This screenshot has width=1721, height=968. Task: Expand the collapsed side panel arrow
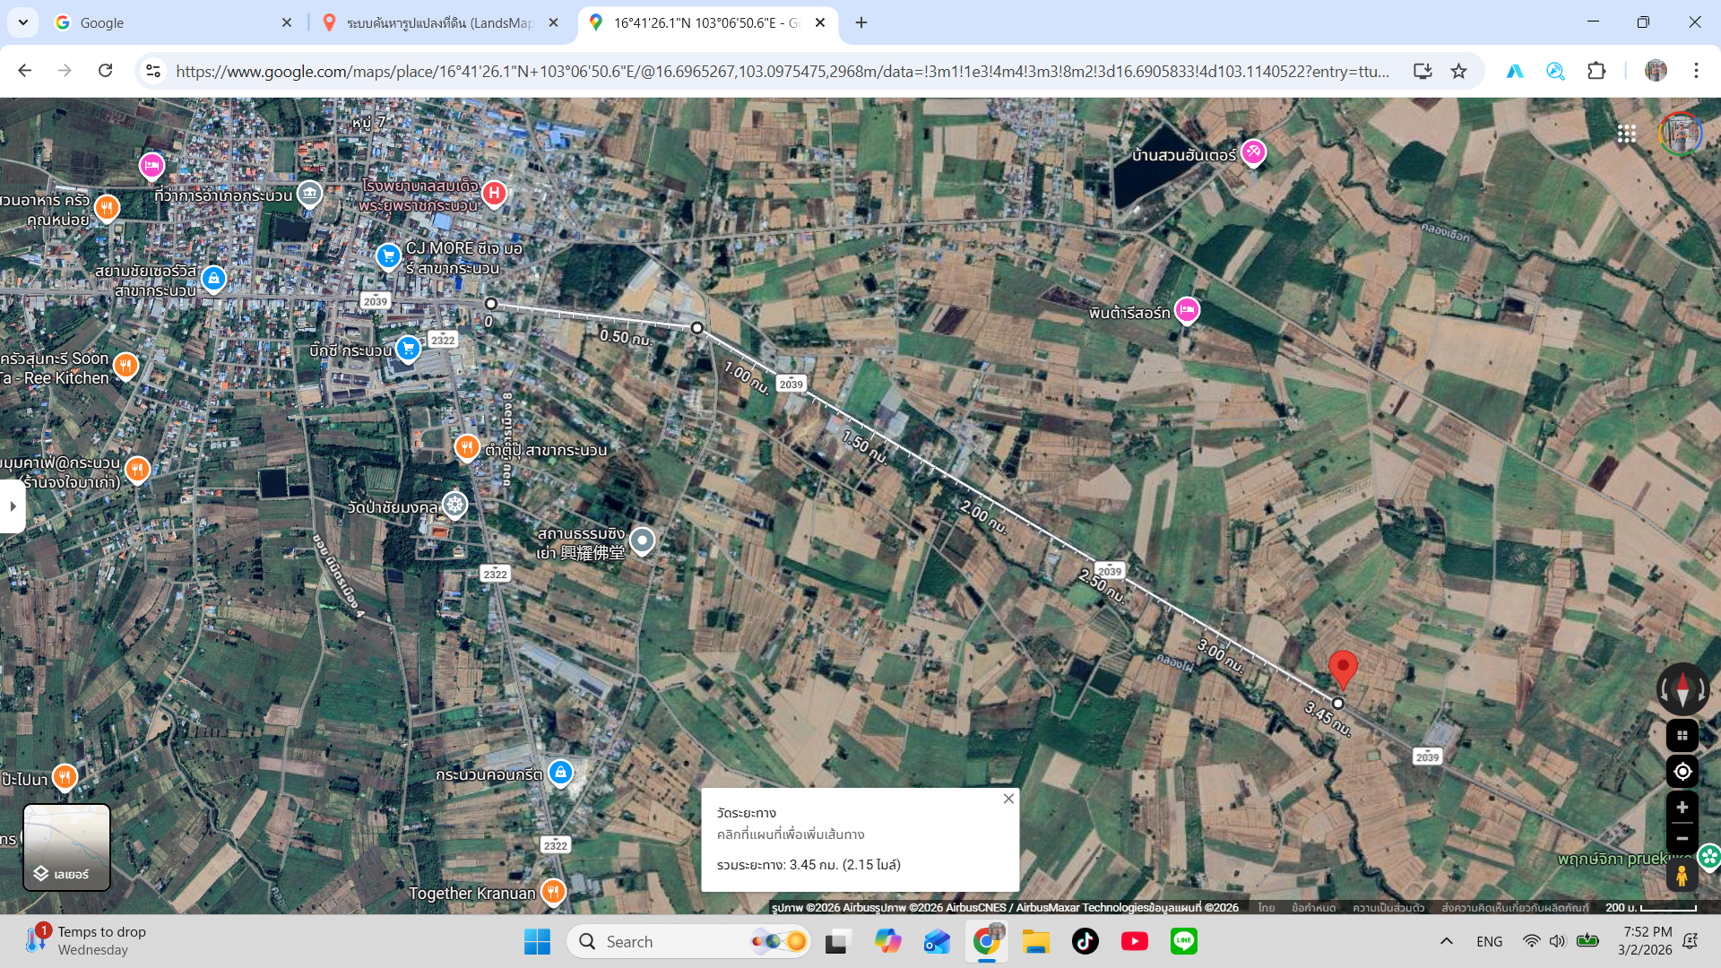pos(13,506)
